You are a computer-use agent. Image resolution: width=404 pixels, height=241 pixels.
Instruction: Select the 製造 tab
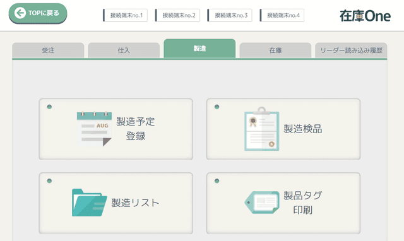(199, 49)
